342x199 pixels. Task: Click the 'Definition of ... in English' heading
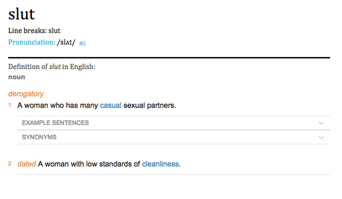point(52,67)
